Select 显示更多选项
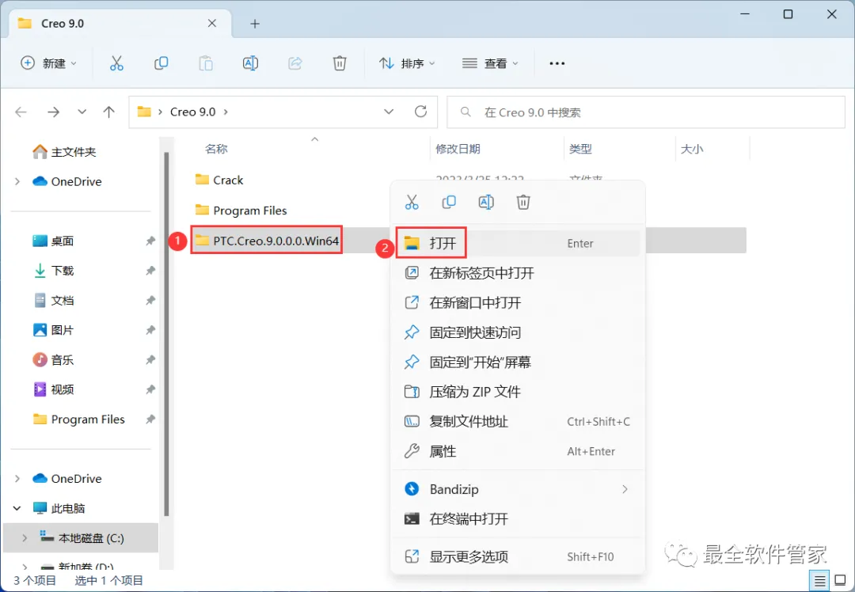The width and height of the screenshot is (855, 592). coord(518,556)
